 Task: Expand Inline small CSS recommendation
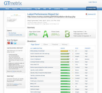click(x=35, y=64)
